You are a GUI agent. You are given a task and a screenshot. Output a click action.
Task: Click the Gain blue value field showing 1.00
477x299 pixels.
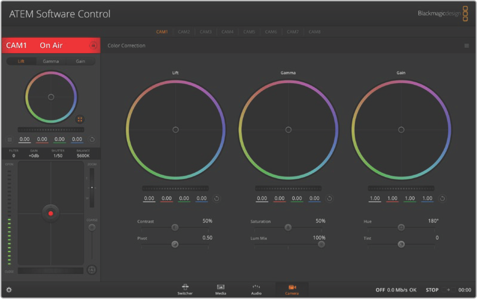427,199
